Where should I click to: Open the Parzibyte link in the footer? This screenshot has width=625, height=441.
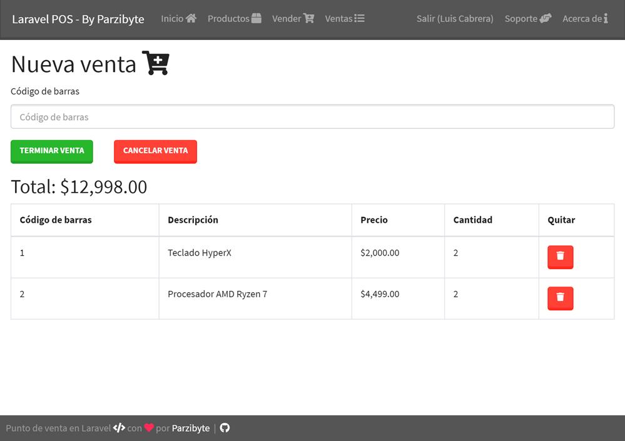pos(191,428)
